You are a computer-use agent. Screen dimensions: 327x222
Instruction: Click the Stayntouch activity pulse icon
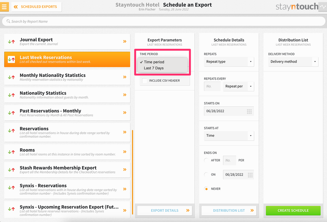click(x=323, y=7)
